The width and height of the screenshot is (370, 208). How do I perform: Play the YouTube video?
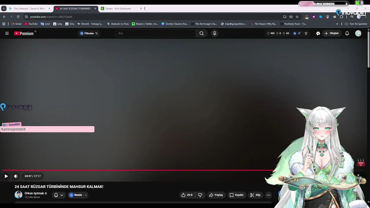(6, 176)
